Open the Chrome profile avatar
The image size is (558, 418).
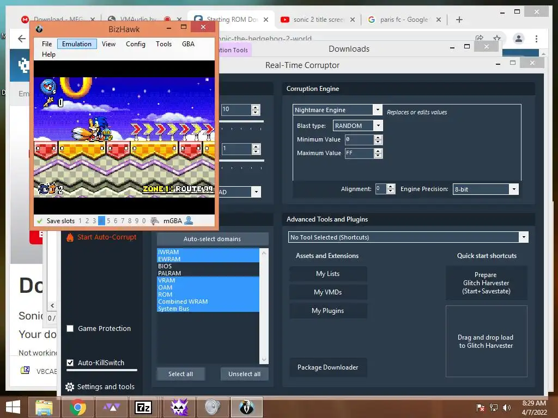pos(519,39)
